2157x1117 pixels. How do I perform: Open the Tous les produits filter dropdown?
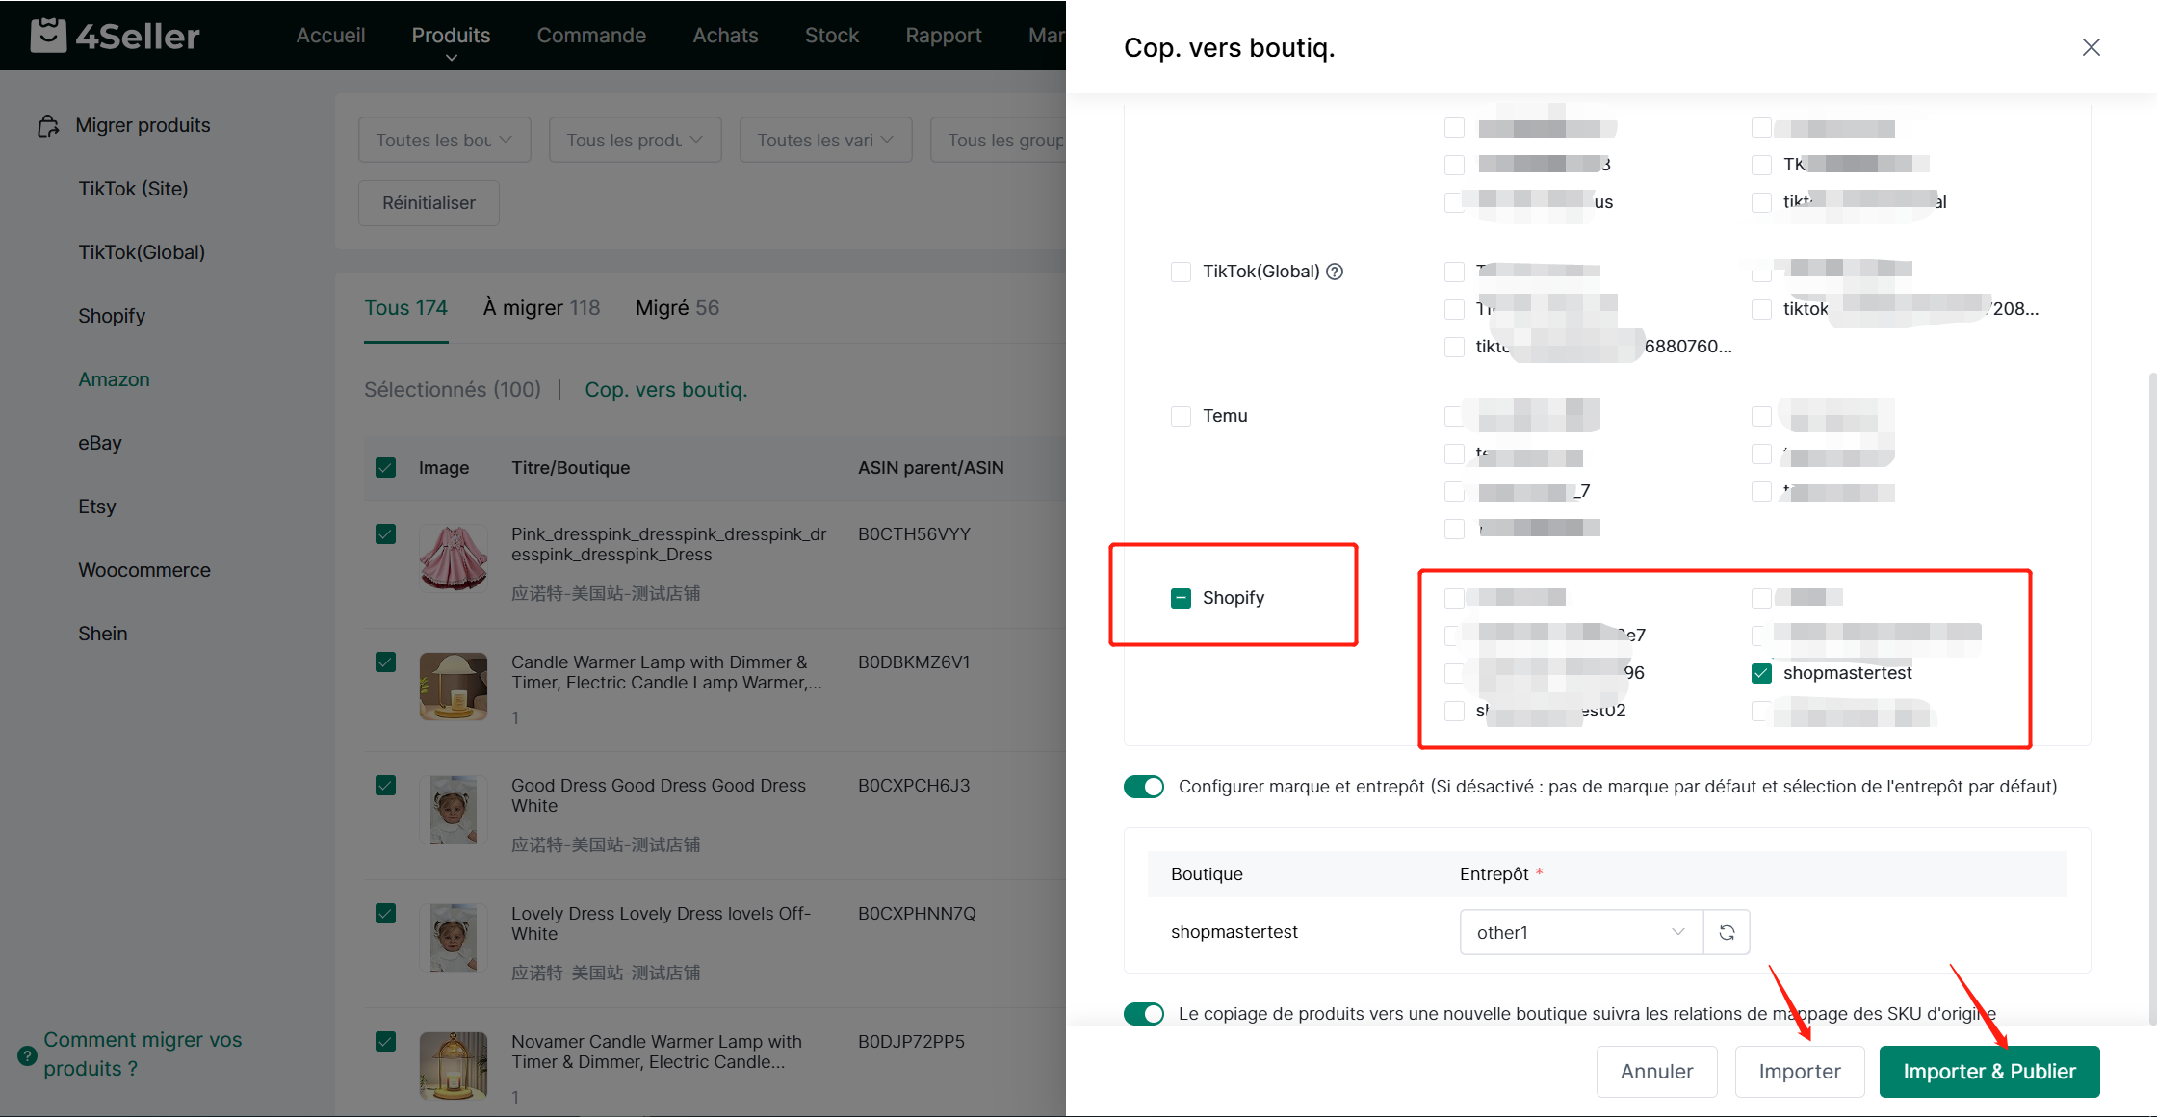(x=635, y=141)
